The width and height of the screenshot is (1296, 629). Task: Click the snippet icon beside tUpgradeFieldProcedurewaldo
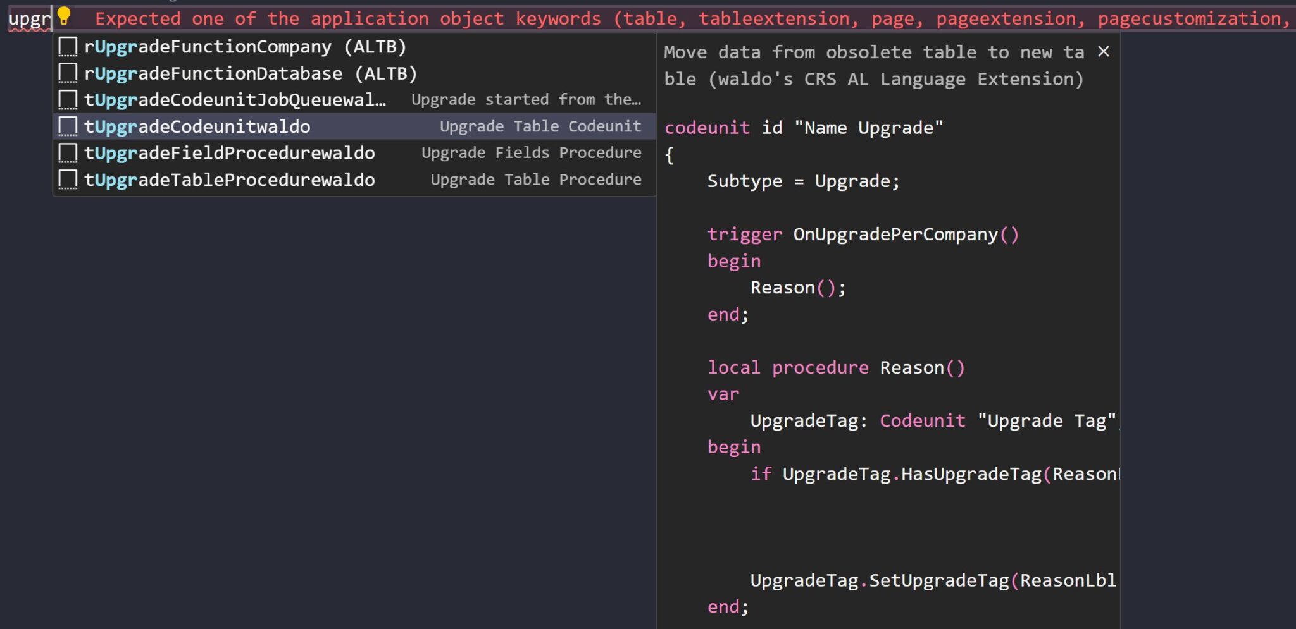(68, 153)
